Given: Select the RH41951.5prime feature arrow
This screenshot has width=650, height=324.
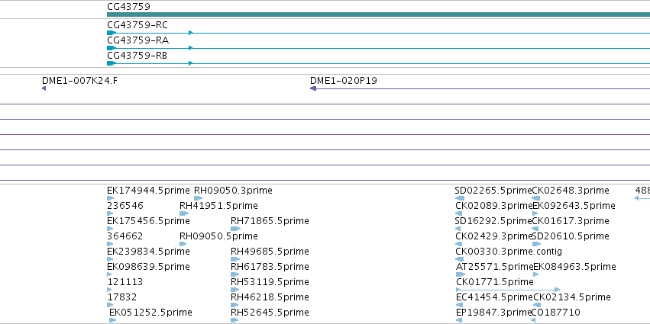Looking at the screenshot, I should click(x=184, y=213).
